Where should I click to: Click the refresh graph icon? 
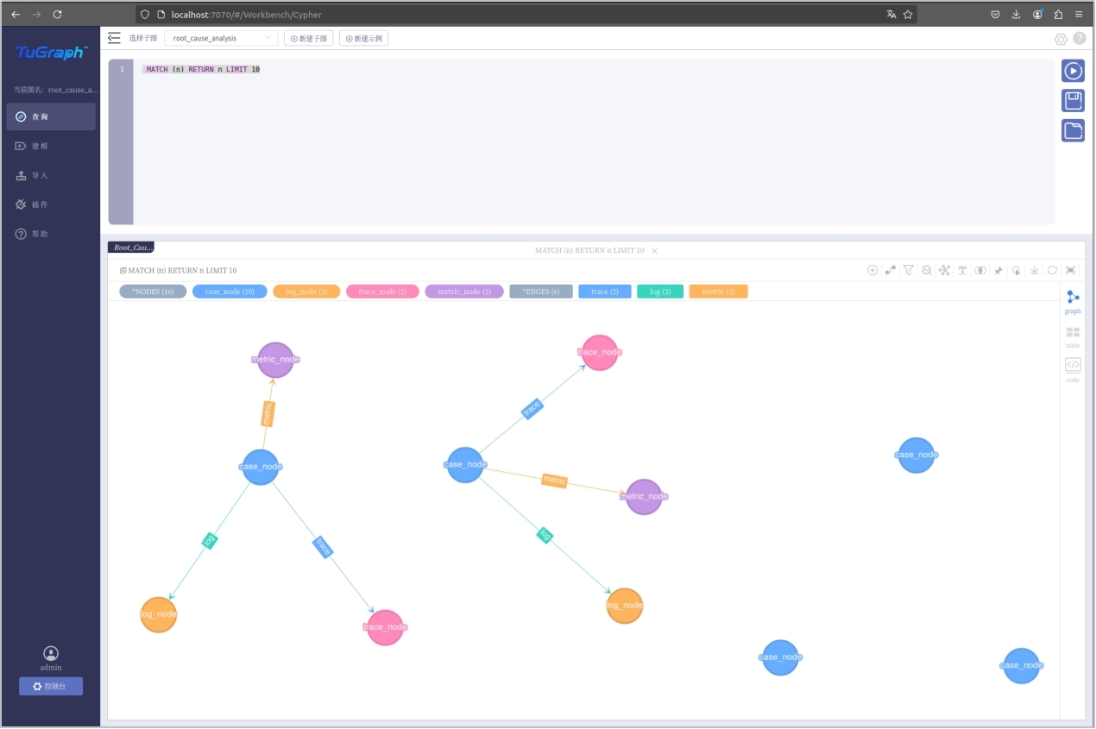pos(1053,270)
